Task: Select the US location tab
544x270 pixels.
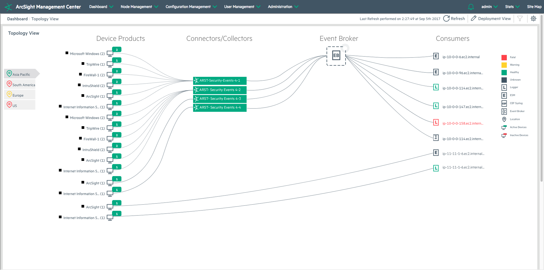Action: point(20,105)
